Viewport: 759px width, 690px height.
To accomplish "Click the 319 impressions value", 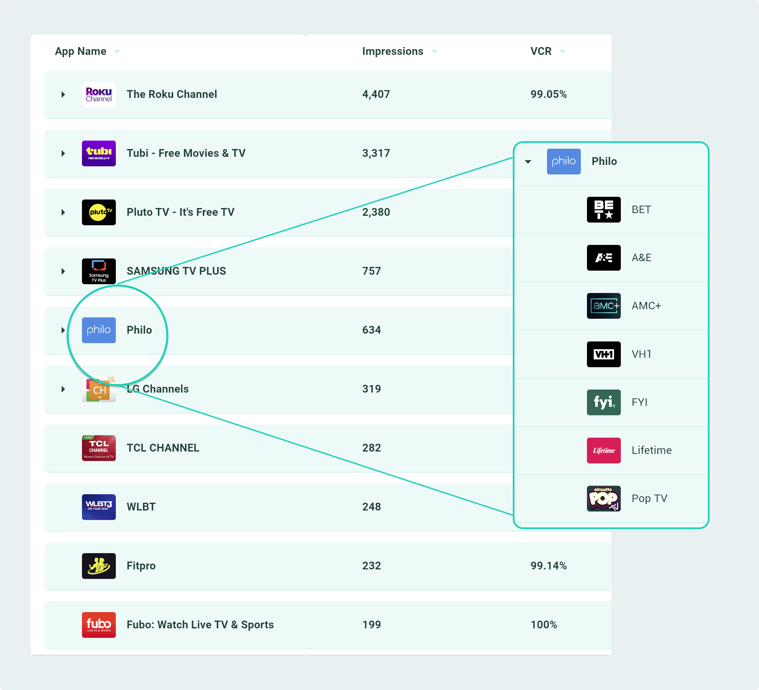I will point(372,389).
